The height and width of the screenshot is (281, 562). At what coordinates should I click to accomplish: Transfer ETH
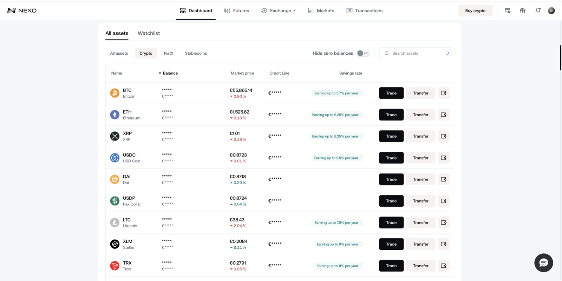[x=420, y=115]
